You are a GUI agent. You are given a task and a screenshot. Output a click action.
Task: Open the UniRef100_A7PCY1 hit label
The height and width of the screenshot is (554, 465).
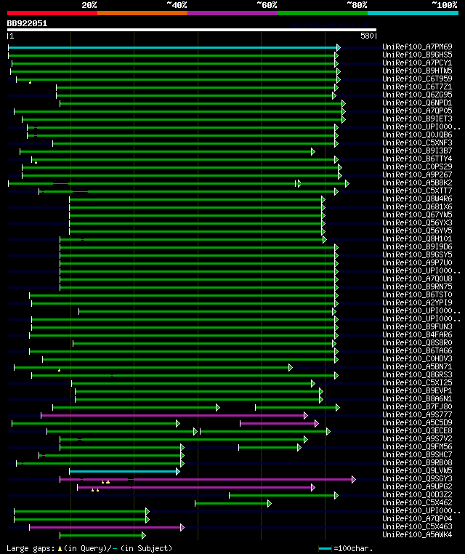417,63
